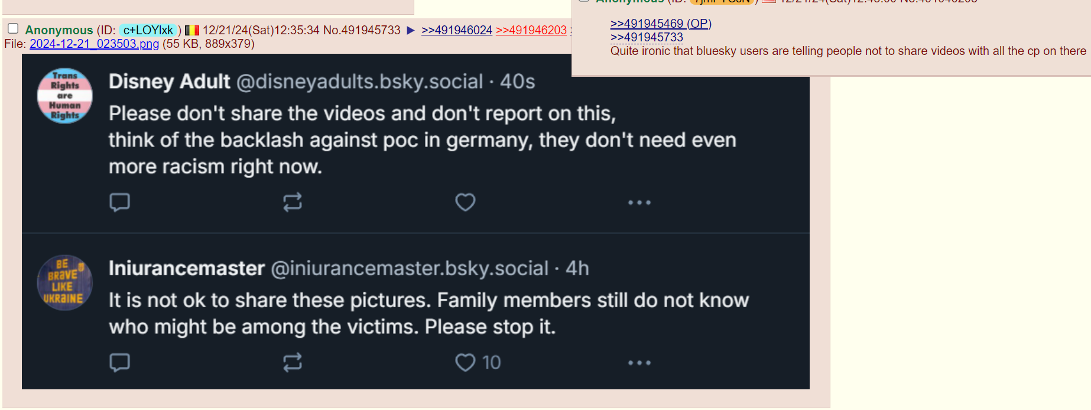Follow reply link >>491946024

pos(456,30)
